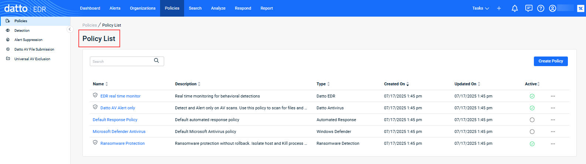Open the Respond tab

point(243,8)
